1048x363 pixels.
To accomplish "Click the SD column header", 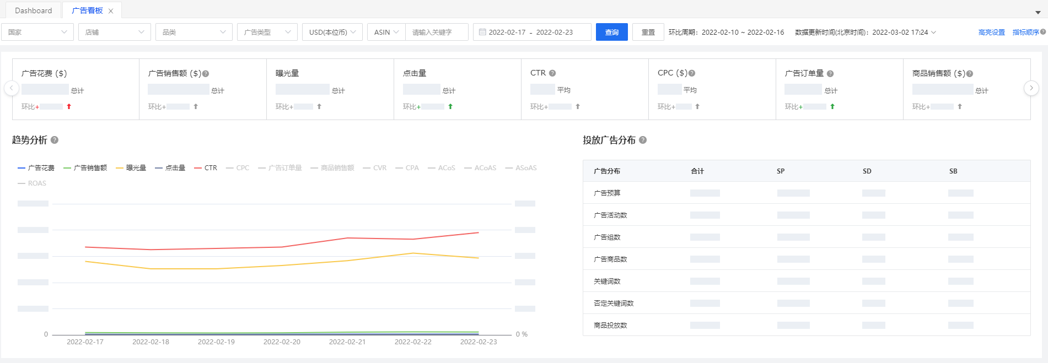I will pyautogui.click(x=867, y=171).
